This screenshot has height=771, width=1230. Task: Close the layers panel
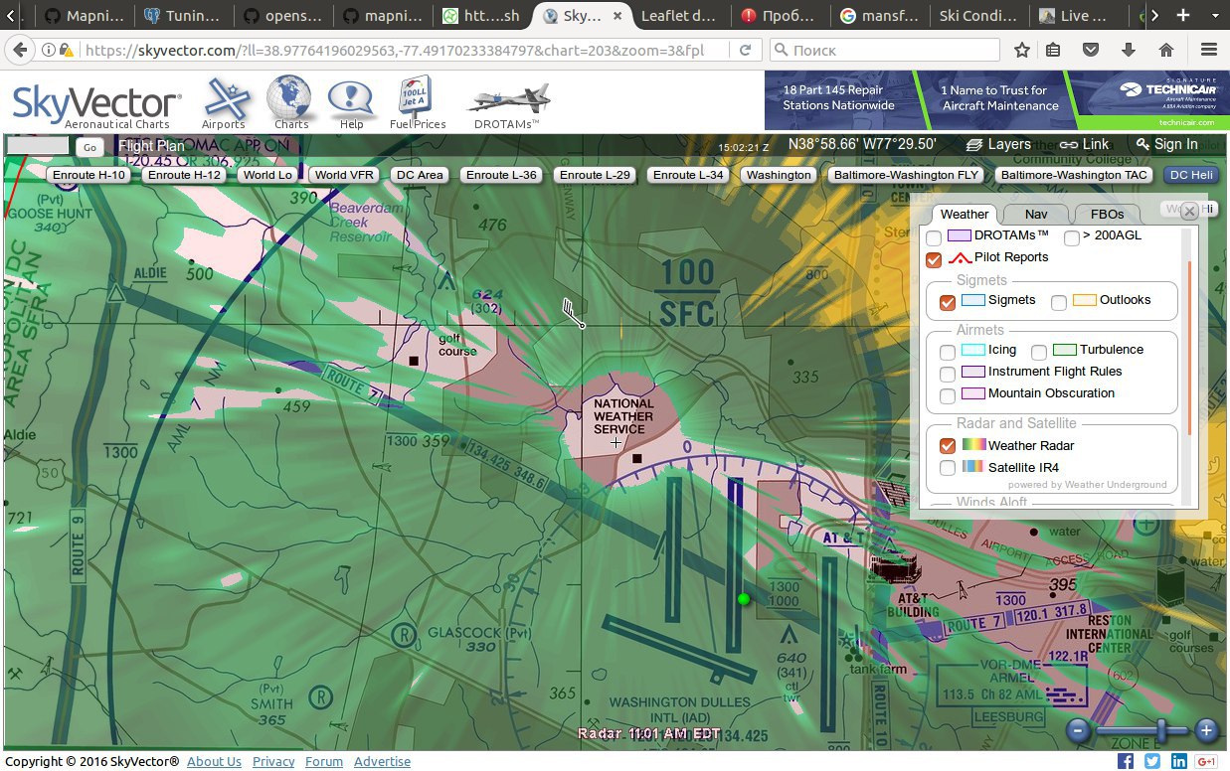[1189, 211]
